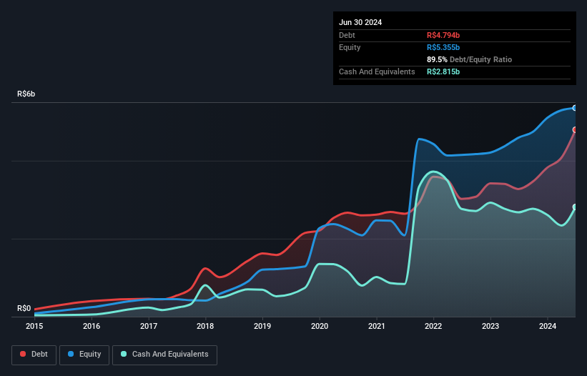Screen dimensions: 587x376
Task: Click the R$0 y-axis label
Action: [24, 308]
